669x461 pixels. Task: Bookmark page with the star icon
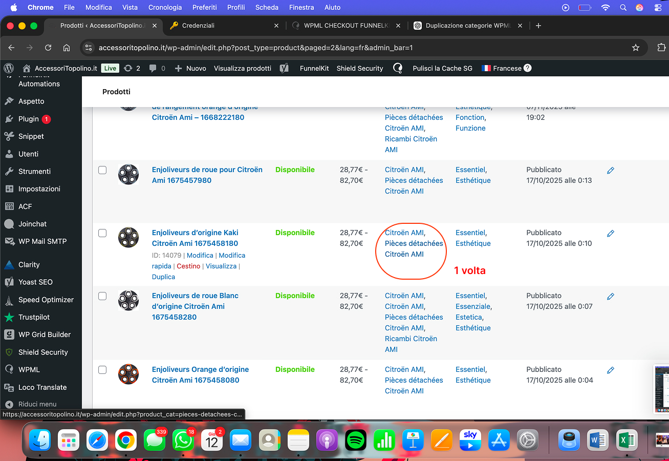(x=636, y=48)
